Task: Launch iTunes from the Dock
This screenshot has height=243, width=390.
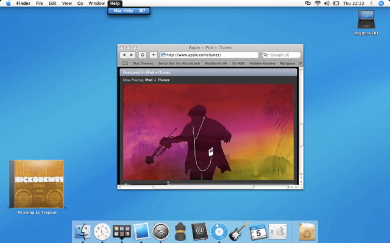Action: pyautogui.click(x=219, y=231)
